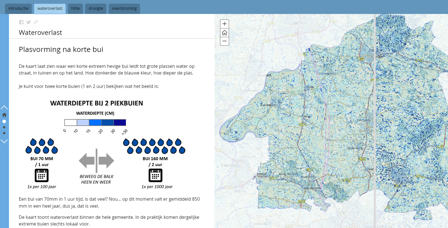
Task: Click the darkest blue legend swatch
Action: click(120, 123)
